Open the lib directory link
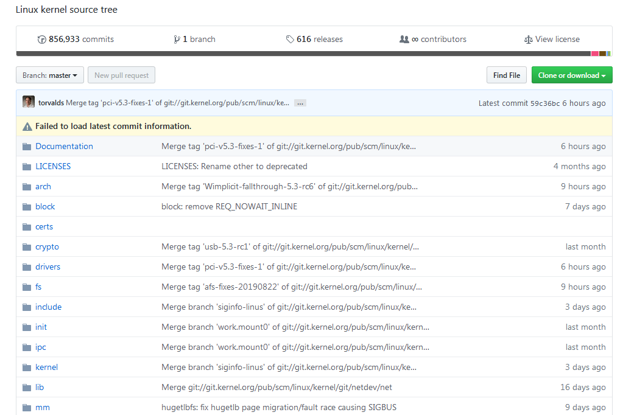Screen dimensions: 623x415 pos(40,387)
